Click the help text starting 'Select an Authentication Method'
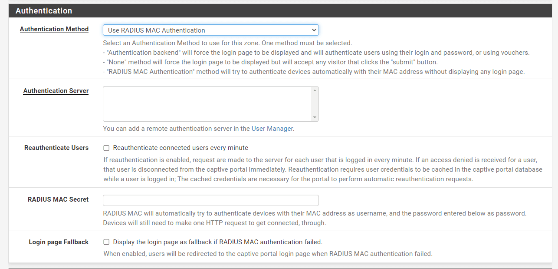This screenshot has height=269, width=558. 227,43
